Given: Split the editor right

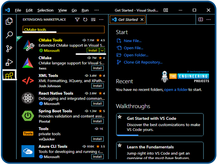Looking at the screenshot, I should [200, 19].
